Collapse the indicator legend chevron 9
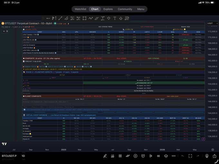This screenshot has height=164, width=219. [x=5, y=31]
